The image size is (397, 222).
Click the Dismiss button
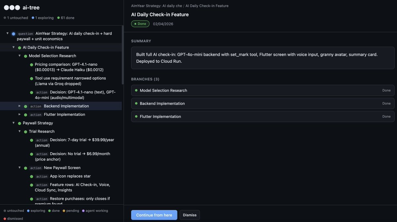point(190,215)
